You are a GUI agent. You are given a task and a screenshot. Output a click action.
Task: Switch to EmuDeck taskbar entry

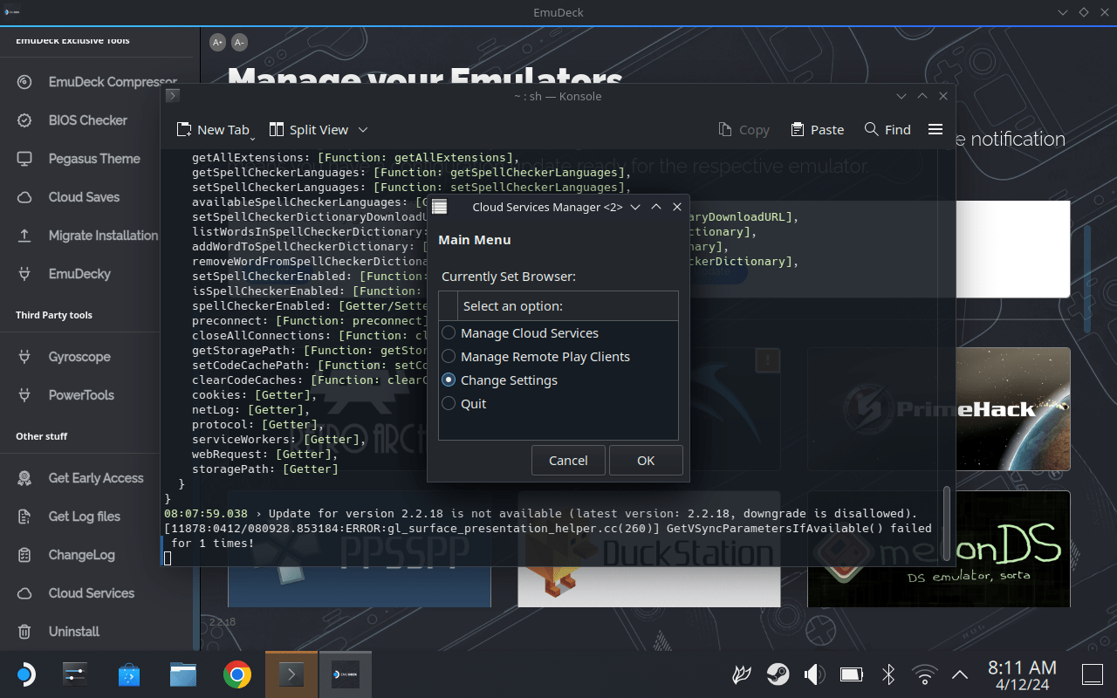point(346,674)
